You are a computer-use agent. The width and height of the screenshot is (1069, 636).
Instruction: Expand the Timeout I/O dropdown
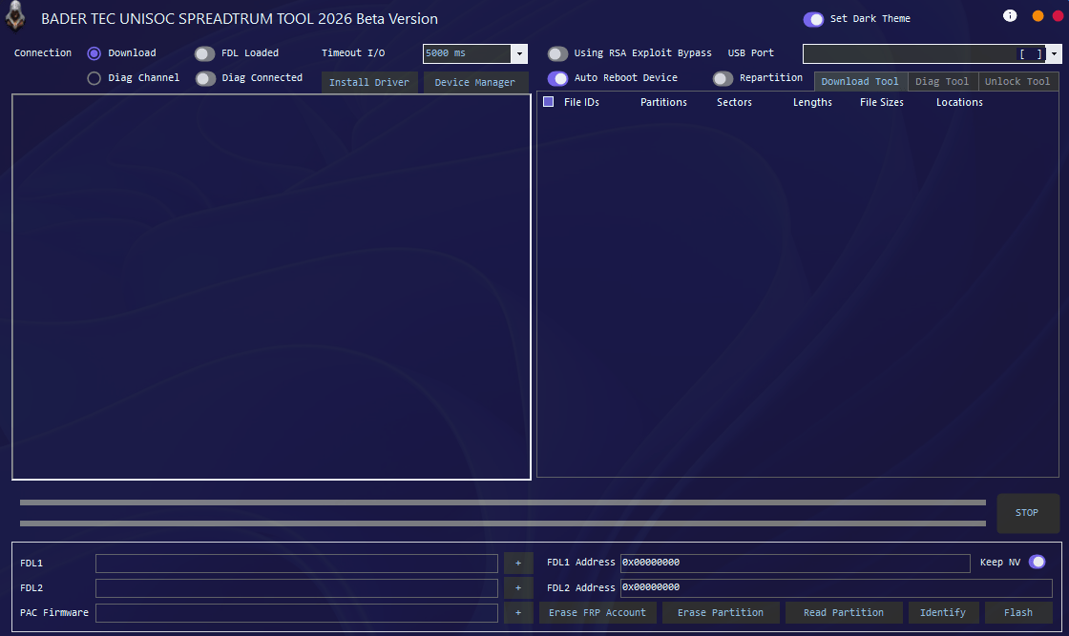519,54
